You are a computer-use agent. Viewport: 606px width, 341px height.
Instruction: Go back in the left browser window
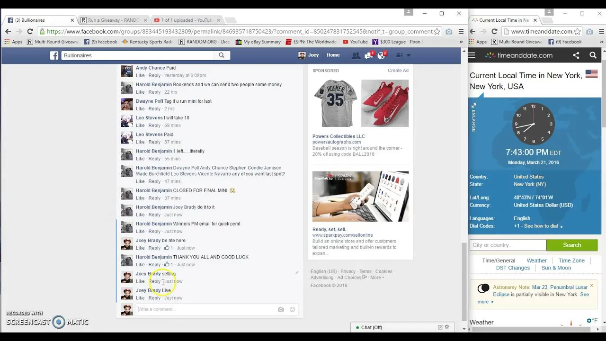(8, 31)
